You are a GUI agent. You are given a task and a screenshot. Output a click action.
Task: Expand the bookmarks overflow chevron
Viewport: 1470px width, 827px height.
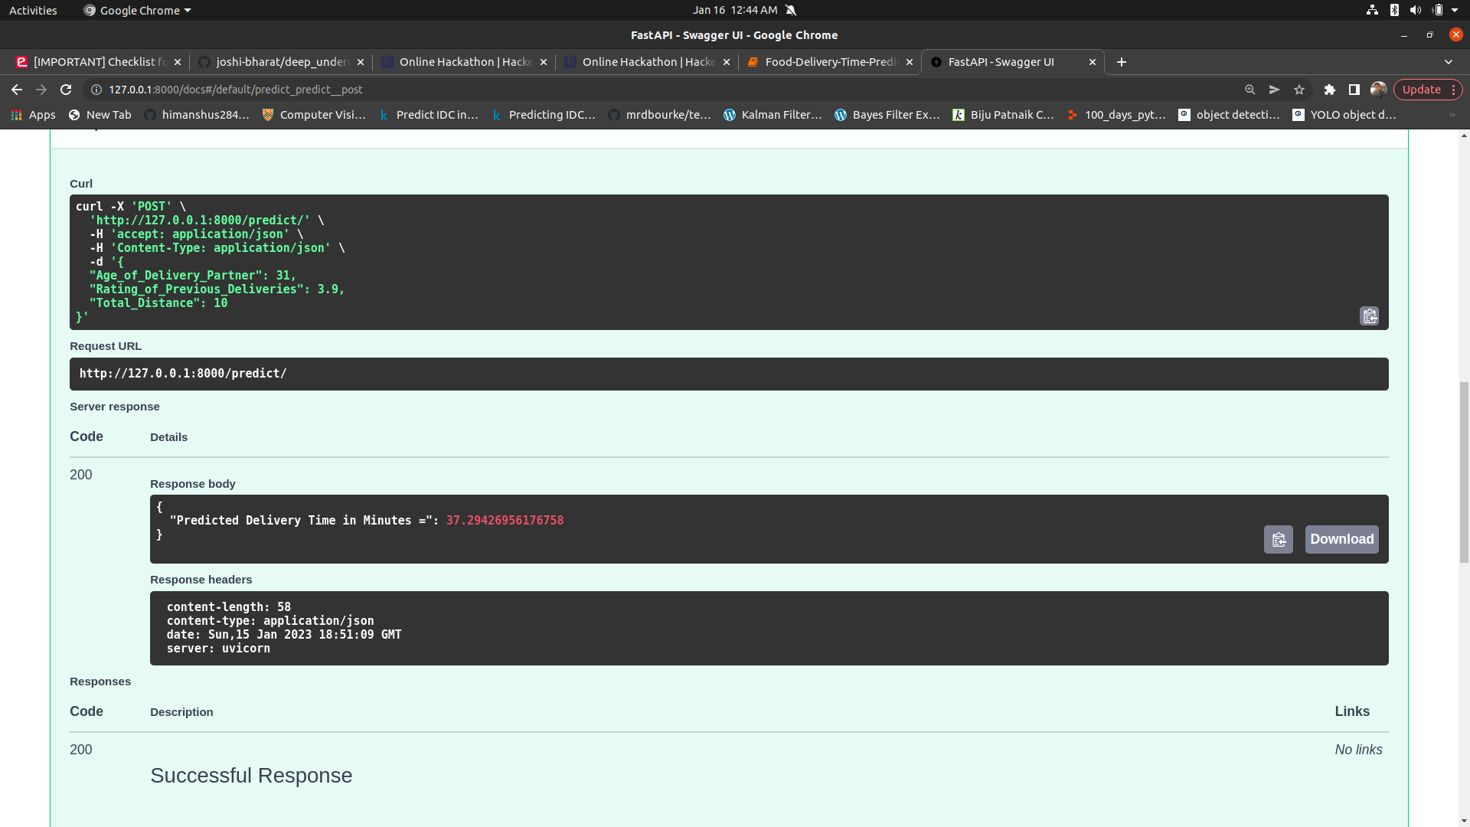pyautogui.click(x=1452, y=115)
